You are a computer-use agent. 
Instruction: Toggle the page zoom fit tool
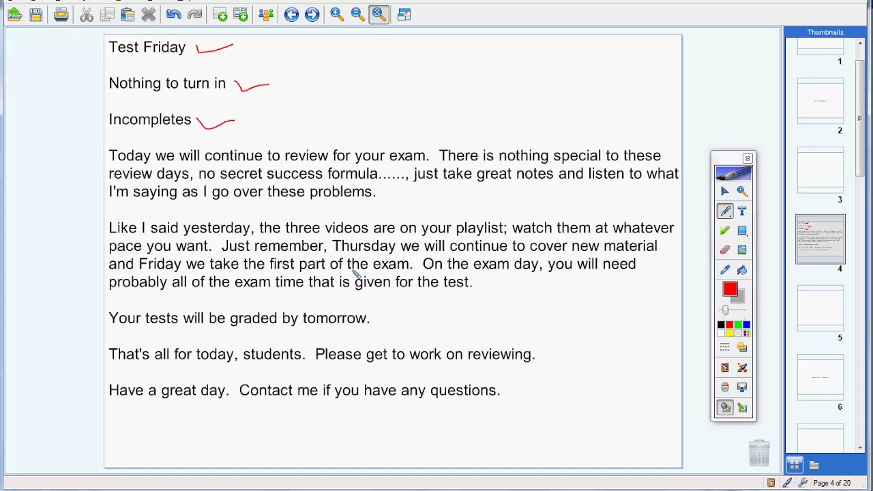tap(379, 14)
